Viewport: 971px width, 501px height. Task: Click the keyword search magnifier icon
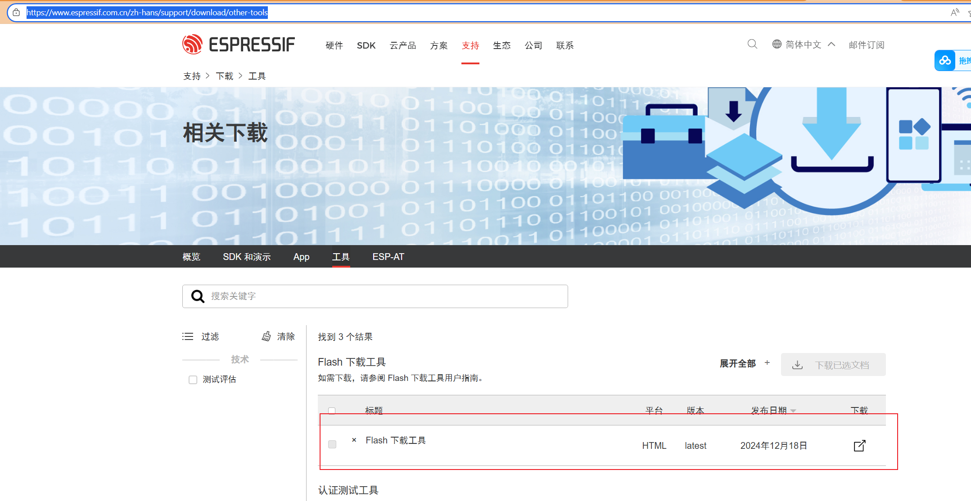pyautogui.click(x=198, y=296)
